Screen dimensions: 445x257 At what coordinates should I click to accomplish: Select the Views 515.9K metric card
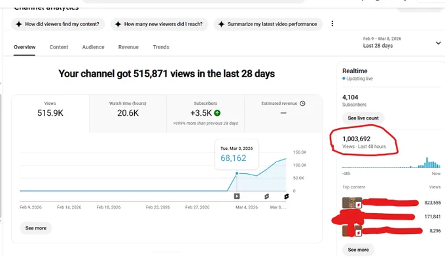point(50,114)
